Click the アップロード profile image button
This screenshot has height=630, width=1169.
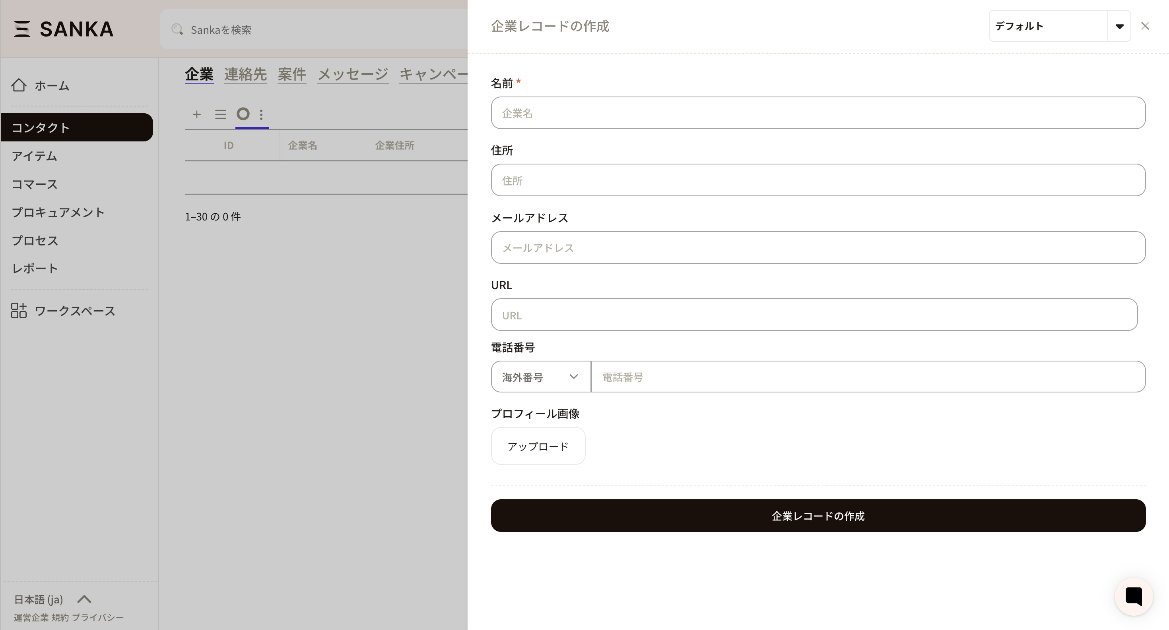click(538, 446)
